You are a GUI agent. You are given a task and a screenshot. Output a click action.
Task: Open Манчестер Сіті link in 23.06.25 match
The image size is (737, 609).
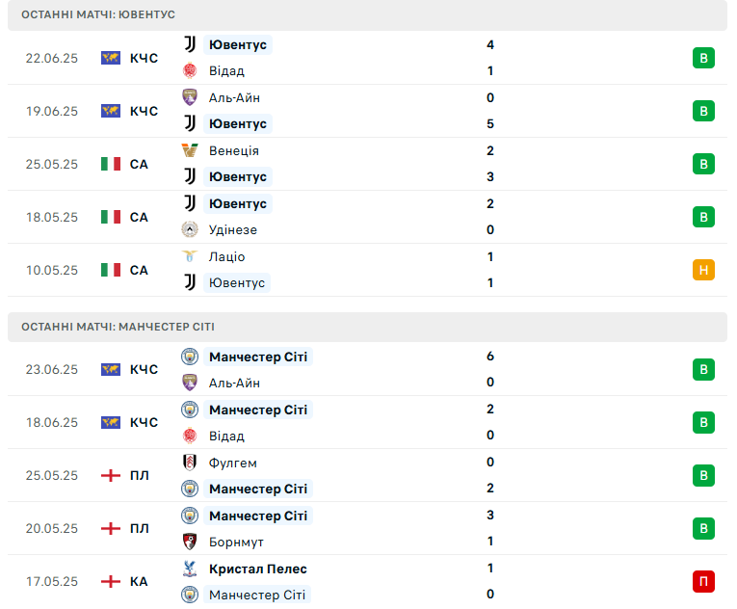tap(258, 357)
